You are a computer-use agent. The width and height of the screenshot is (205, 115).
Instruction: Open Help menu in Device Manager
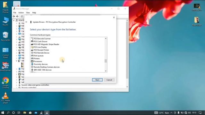pyautogui.click(x=34, y=13)
